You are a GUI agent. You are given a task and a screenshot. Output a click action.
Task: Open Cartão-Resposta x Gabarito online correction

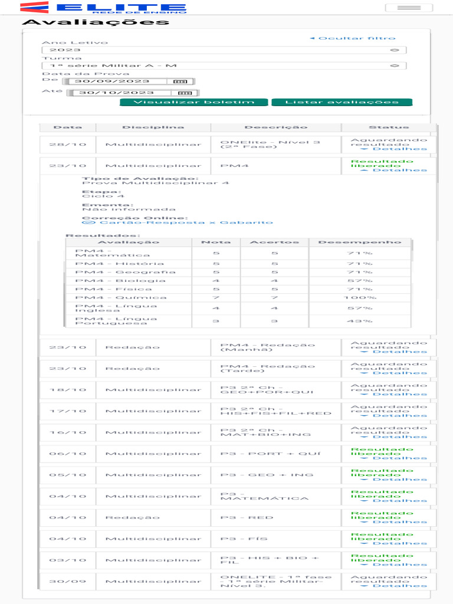click(x=177, y=222)
